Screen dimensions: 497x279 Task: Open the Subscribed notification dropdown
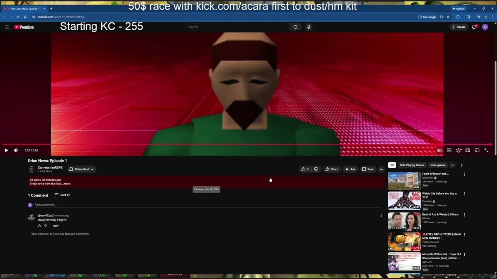(x=81, y=169)
